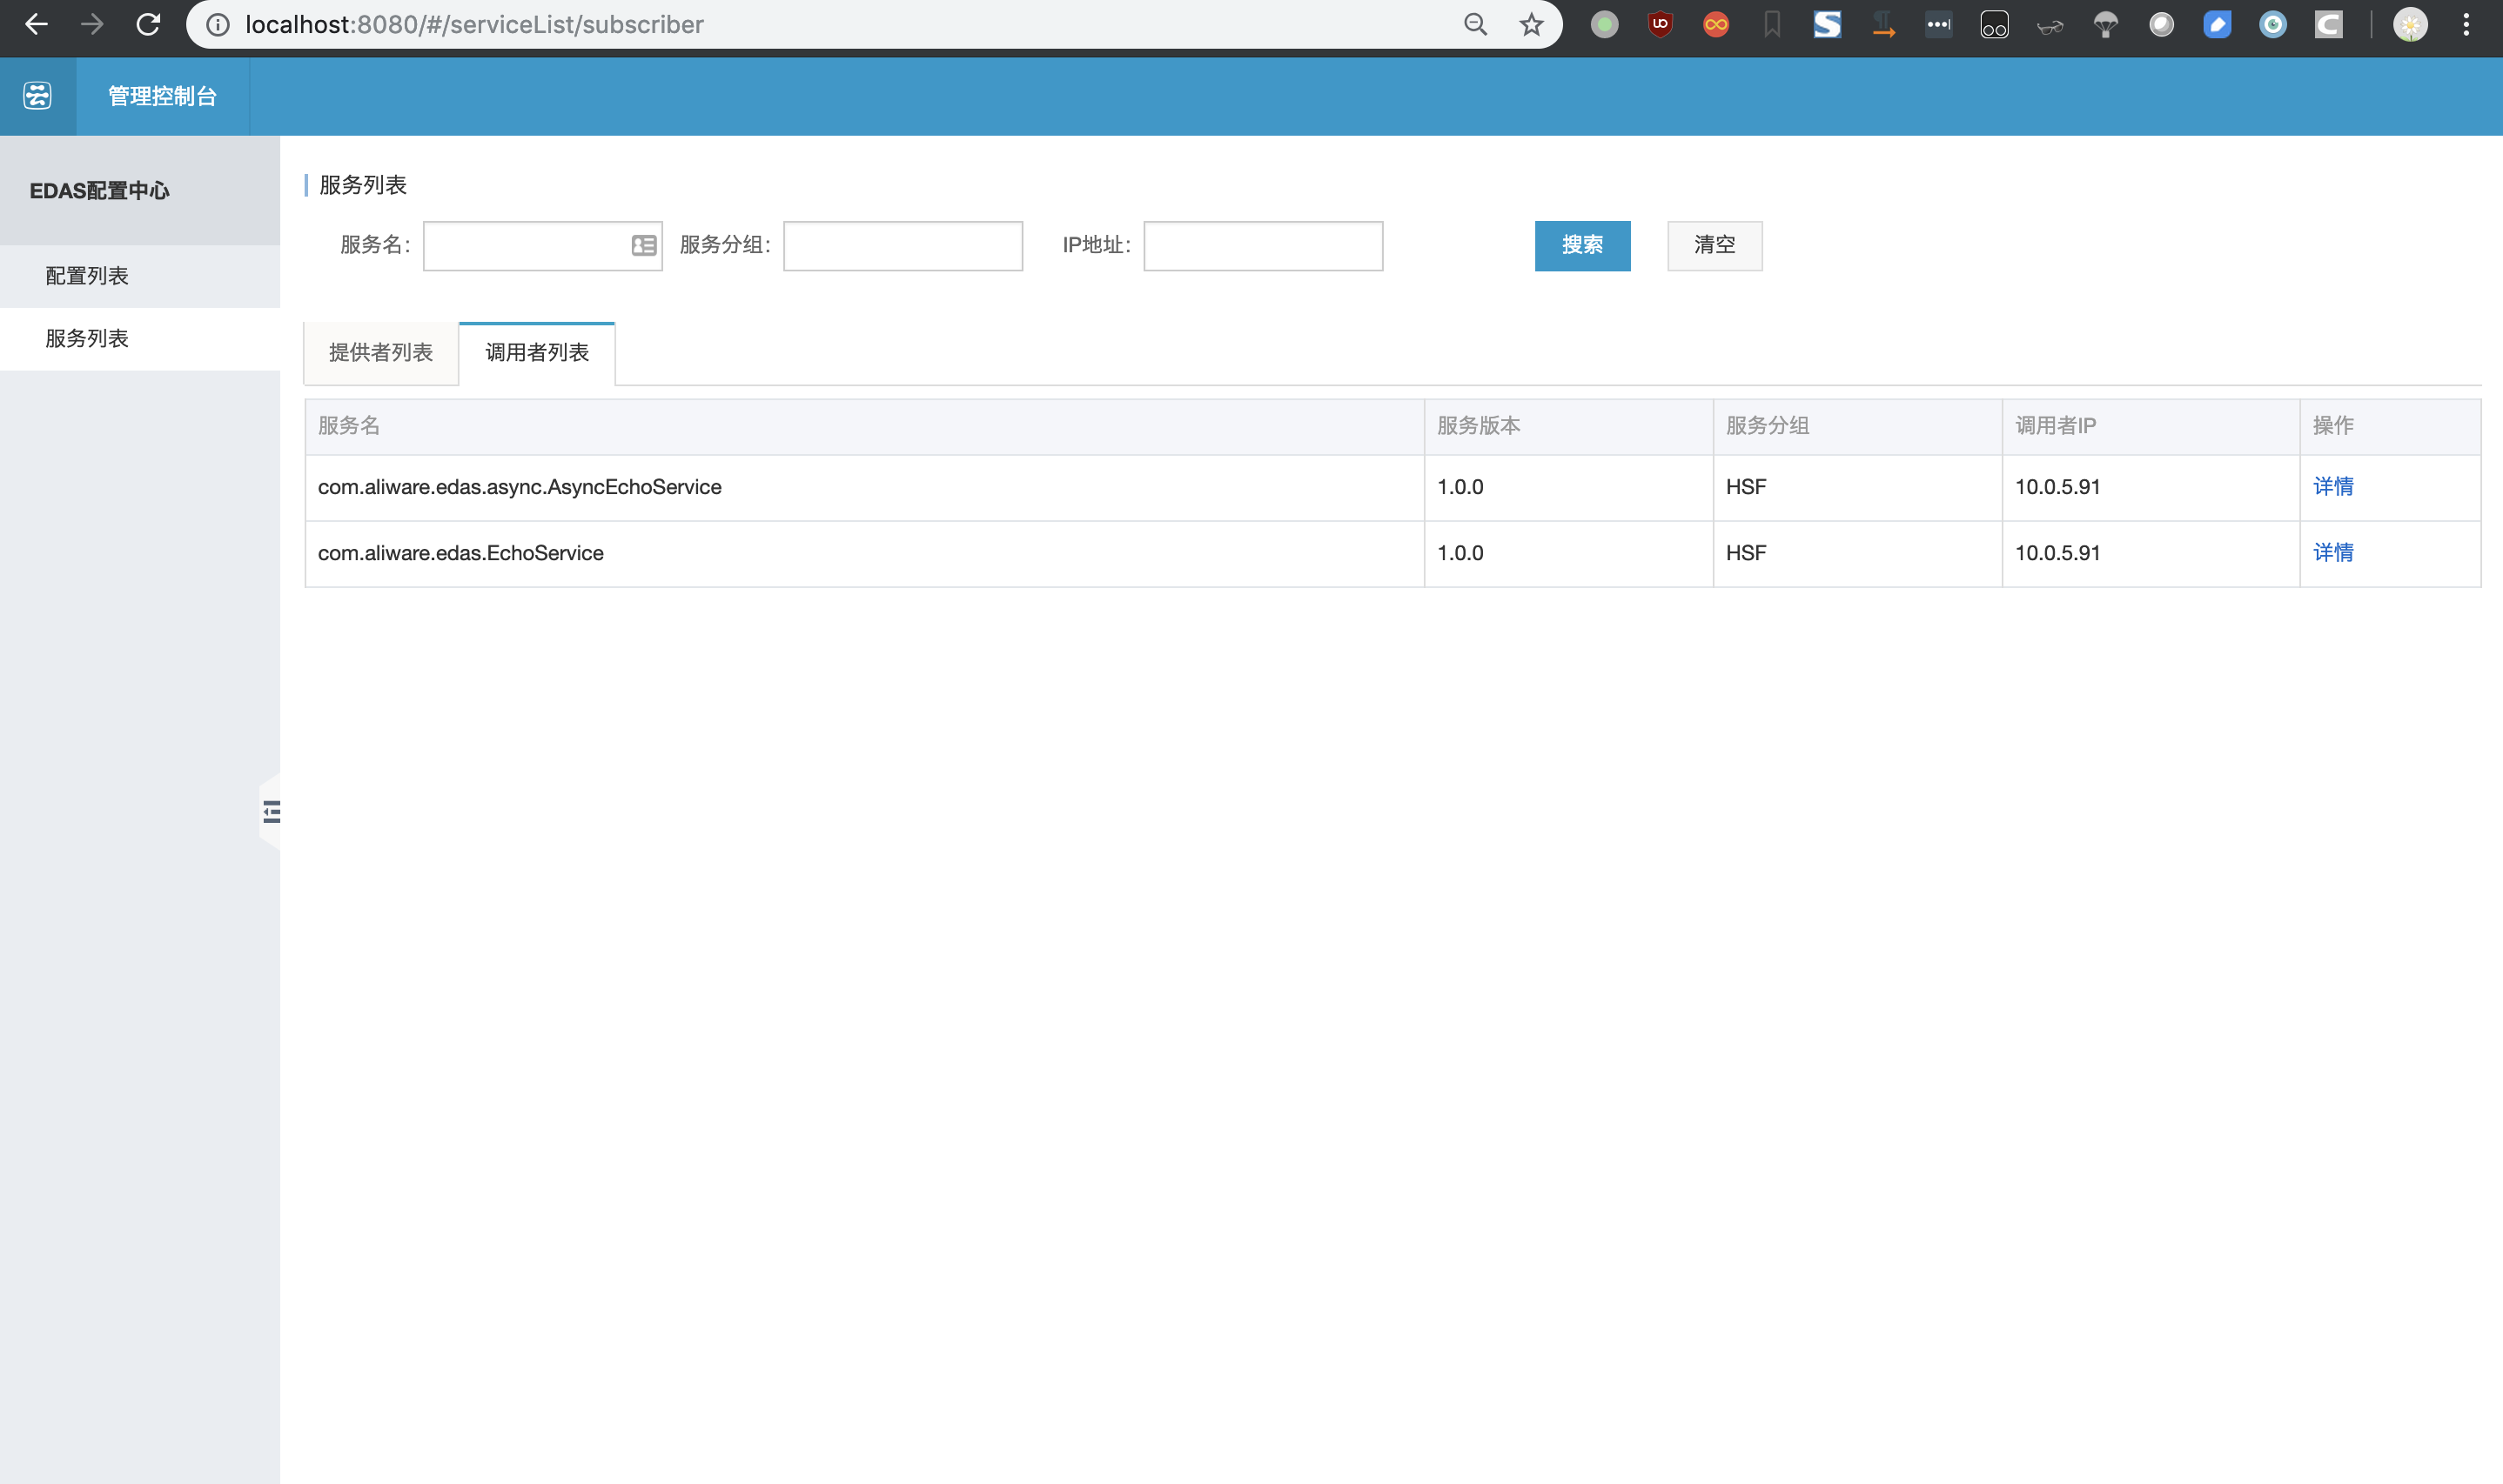Select the 调用者列表 tab

537,353
